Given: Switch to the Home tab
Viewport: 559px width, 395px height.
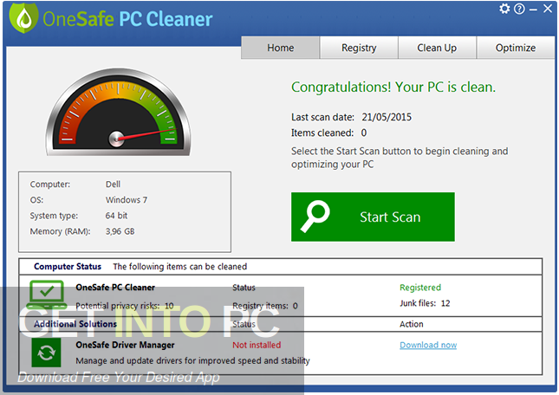Looking at the screenshot, I should 281,48.
